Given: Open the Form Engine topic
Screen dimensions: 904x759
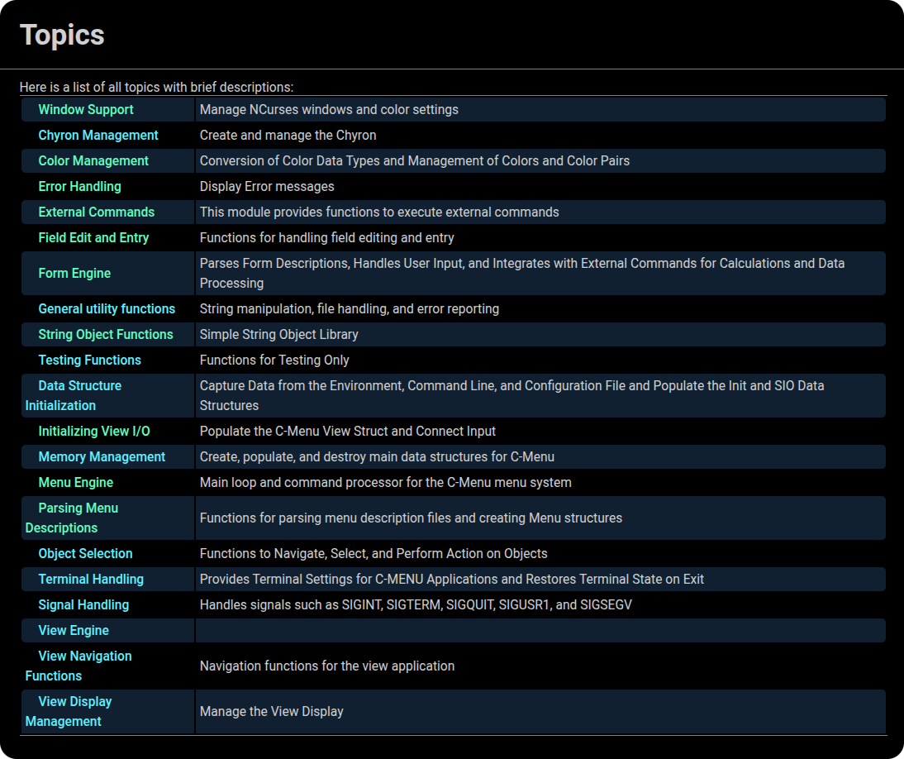Looking at the screenshot, I should point(74,273).
